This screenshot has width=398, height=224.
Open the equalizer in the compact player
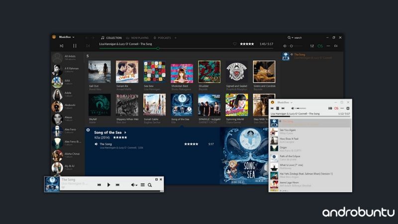330,109
